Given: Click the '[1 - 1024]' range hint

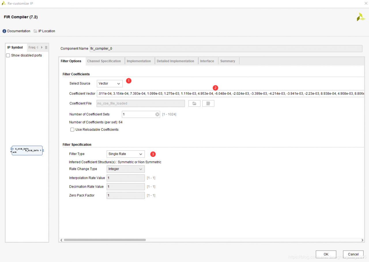Looking at the screenshot, I should (169, 114).
